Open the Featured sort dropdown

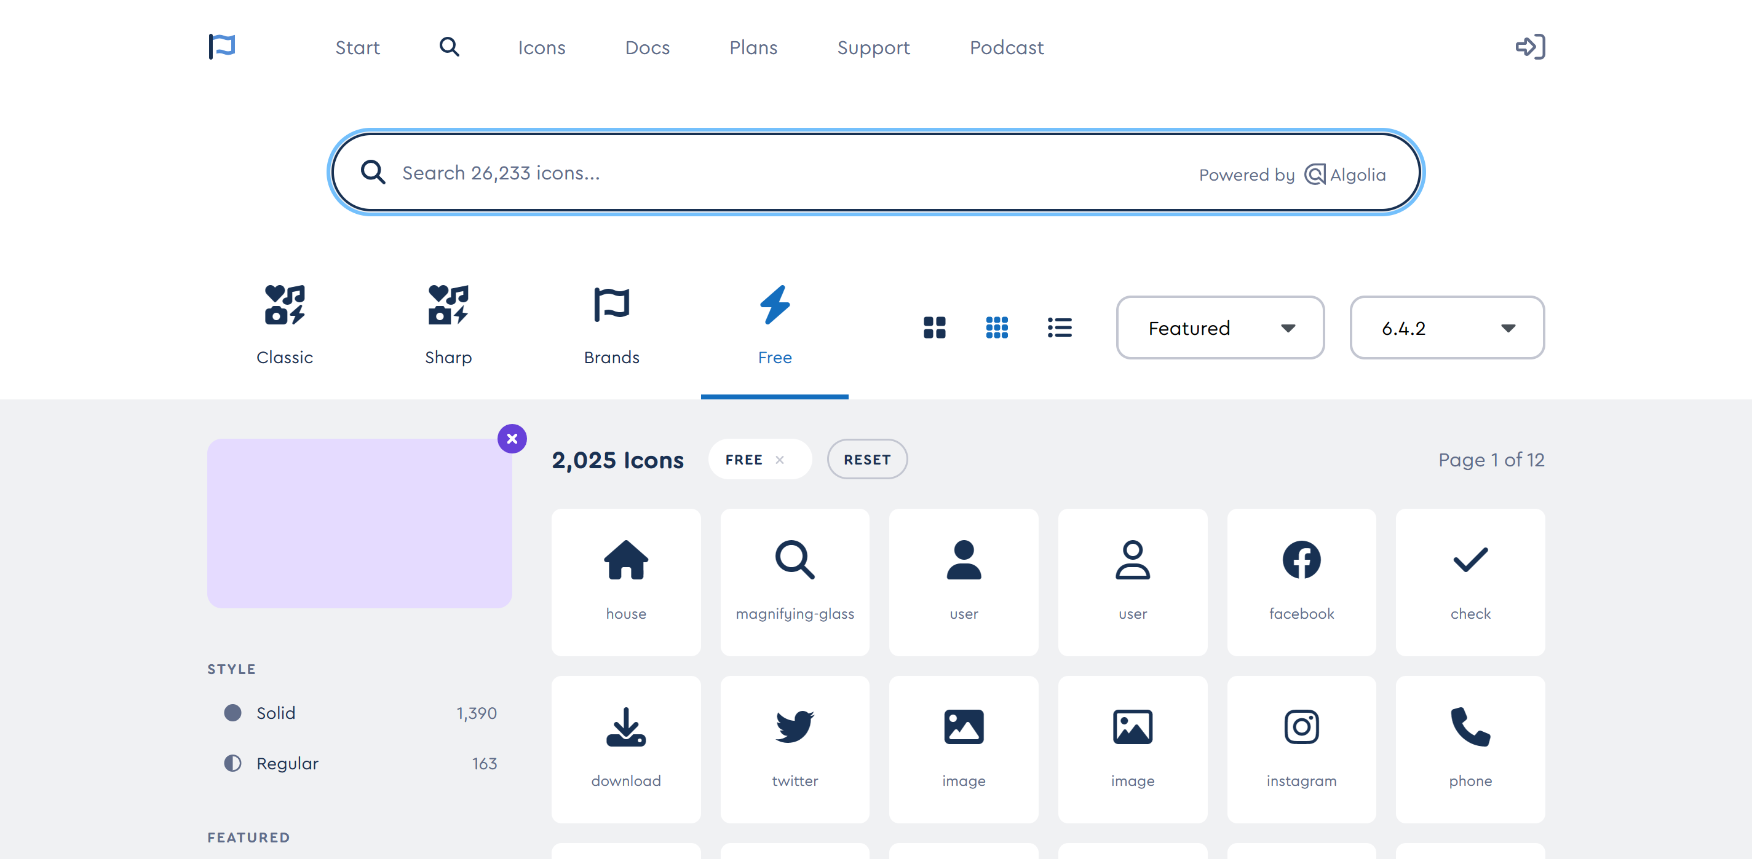pos(1219,328)
